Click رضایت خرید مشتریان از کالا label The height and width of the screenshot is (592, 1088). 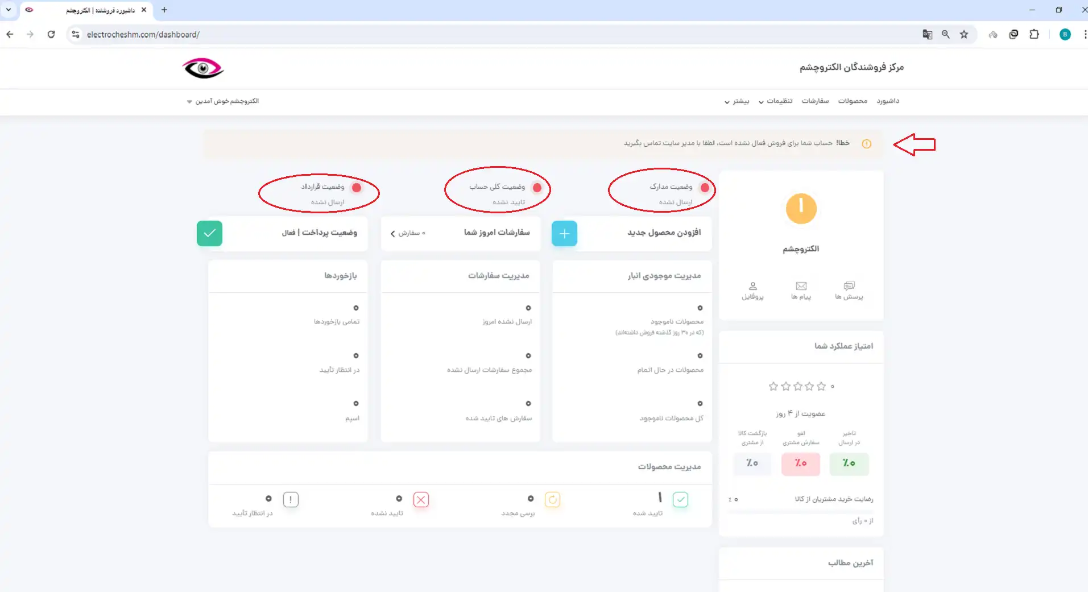click(x=834, y=499)
